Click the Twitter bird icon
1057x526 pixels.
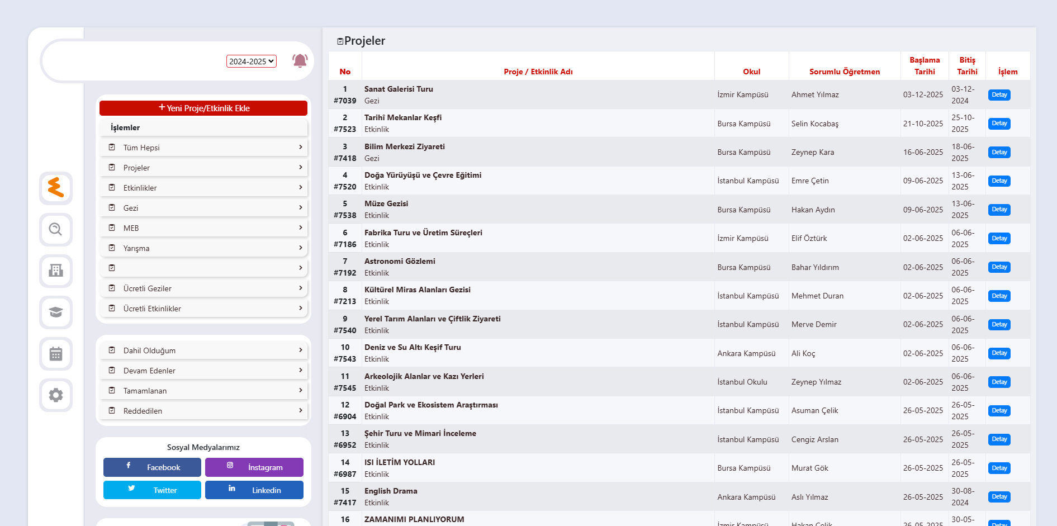131,488
